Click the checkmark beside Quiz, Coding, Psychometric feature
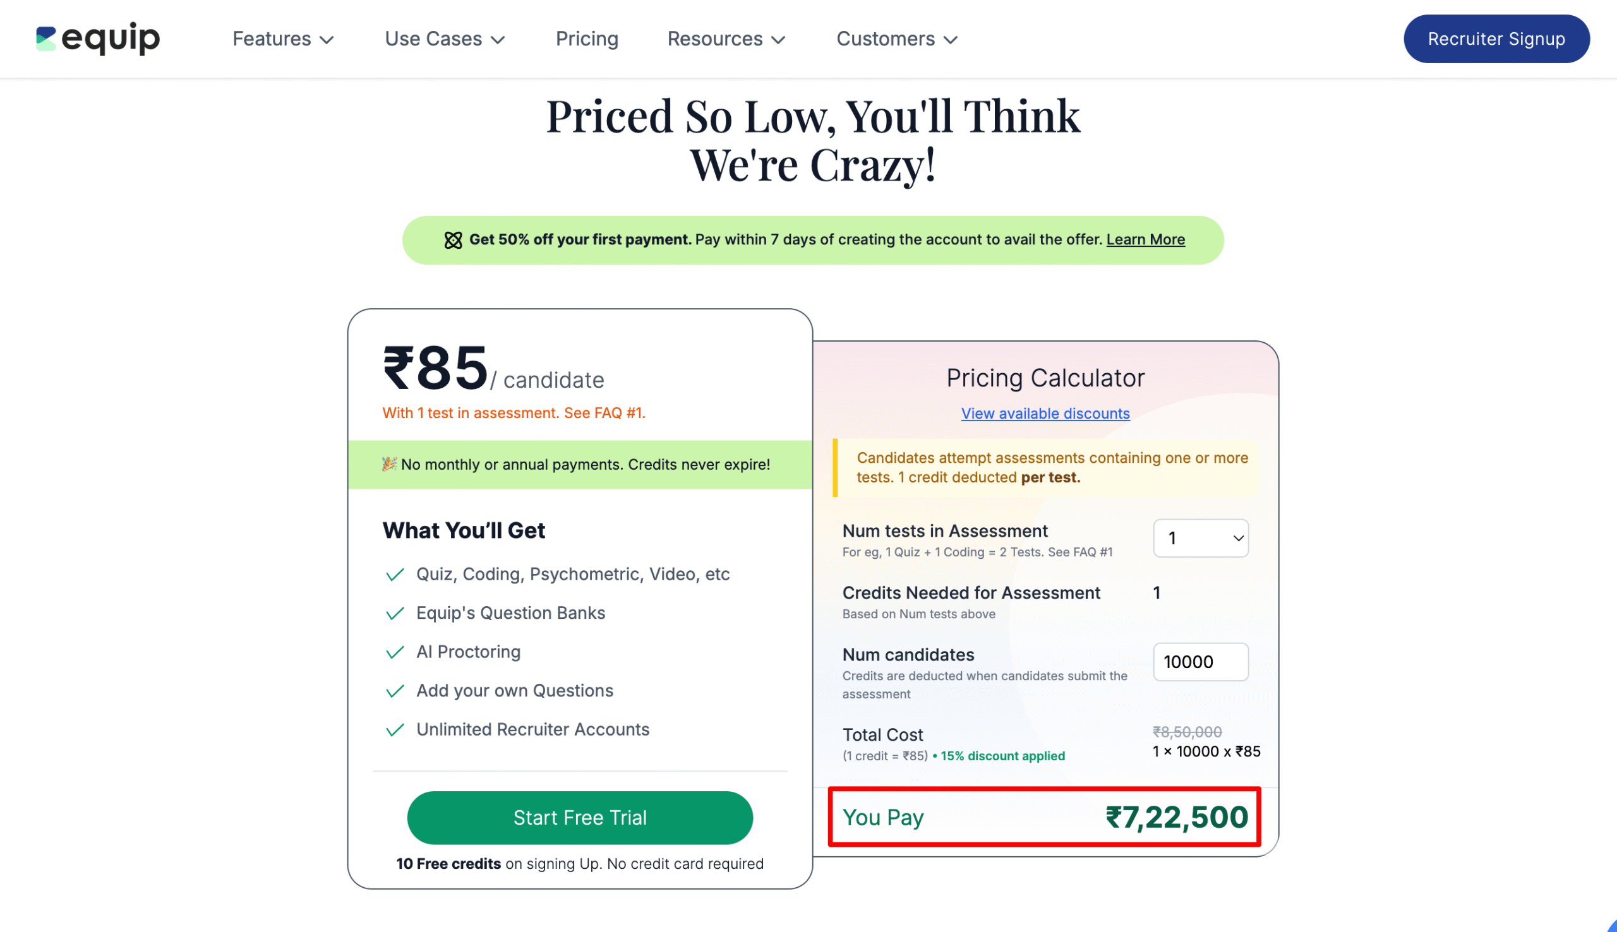Screen dimensions: 1617x932 tap(394, 574)
